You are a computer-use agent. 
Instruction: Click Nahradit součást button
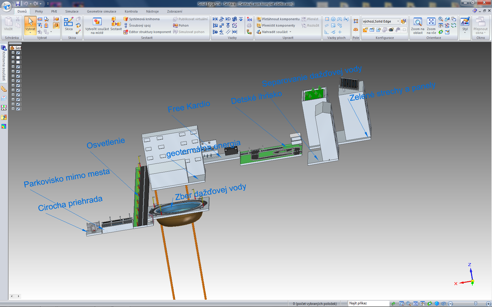[274, 32]
